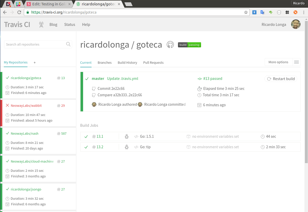The width and height of the screenshot is (308, 212).
Task: Click the ricardolonga / goteca repository title
Action: 121,45
